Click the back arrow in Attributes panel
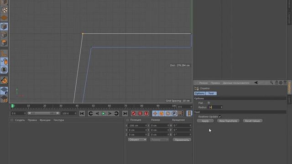The image size is (292, 164). click(x=256, y=82)
